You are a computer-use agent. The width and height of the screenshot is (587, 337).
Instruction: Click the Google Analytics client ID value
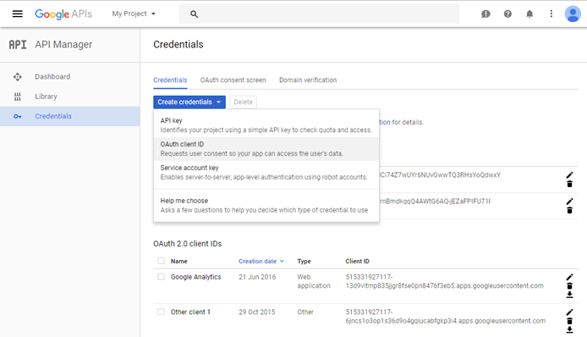pyautogui.click(x=444, y=281)
